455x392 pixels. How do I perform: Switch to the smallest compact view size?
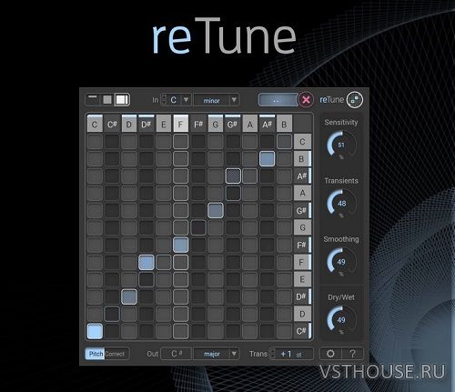tap(93, 99)
